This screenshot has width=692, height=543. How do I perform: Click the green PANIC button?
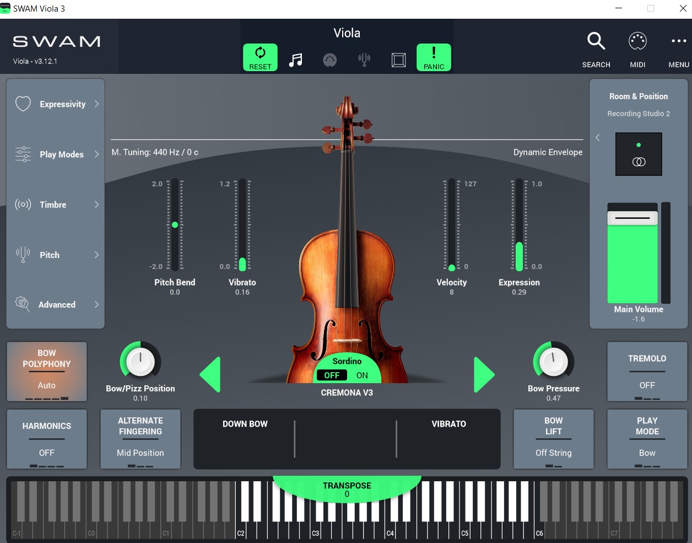click(434, 57)
